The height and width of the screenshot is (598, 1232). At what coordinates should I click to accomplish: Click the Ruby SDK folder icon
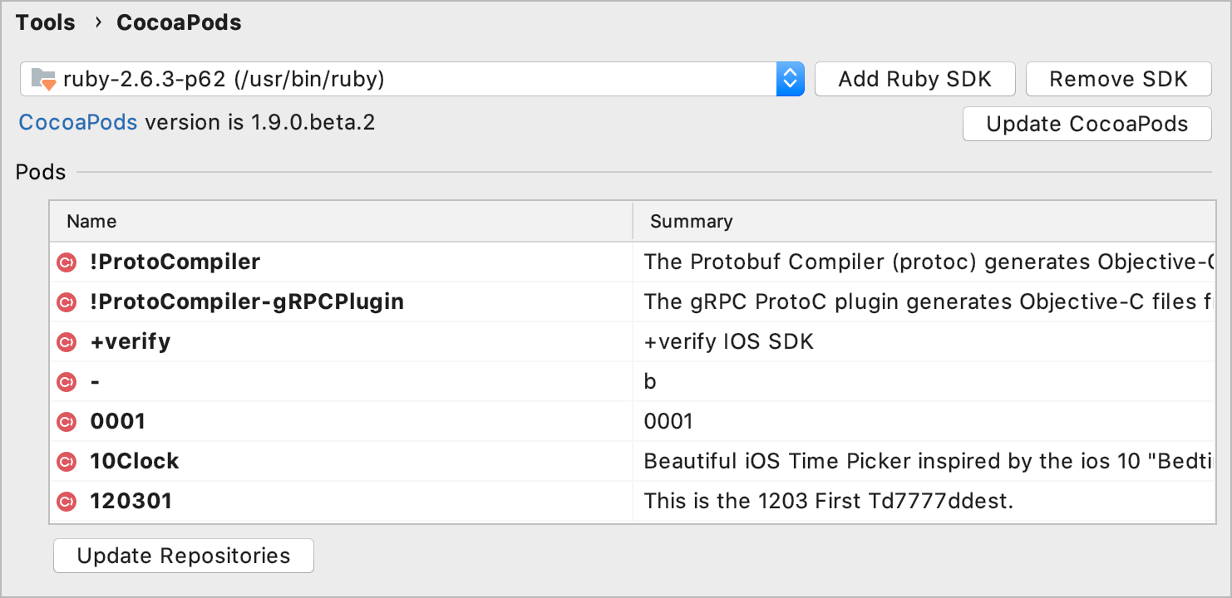pyautogui.click(x=42, y=80)
